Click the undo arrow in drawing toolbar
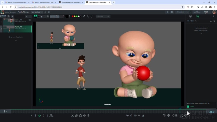Viewport: 217px width, 122px height. pos(88,16)
